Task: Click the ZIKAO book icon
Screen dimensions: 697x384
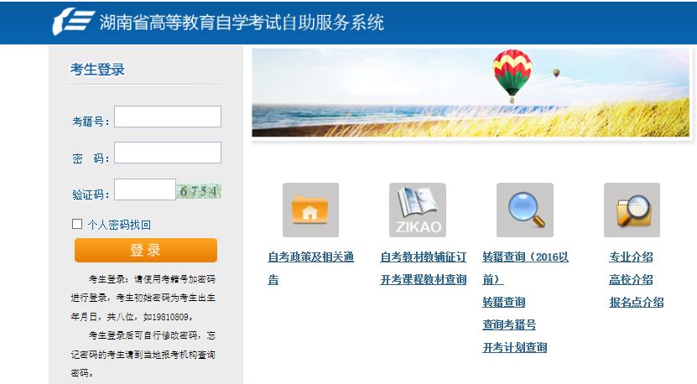Action: tap(417, 210)
